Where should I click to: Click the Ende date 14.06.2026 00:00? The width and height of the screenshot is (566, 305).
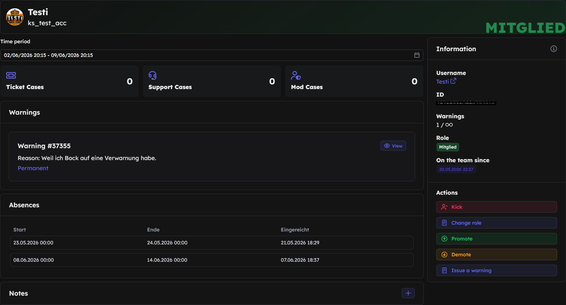pyautogui.click(x=167, y=260)
